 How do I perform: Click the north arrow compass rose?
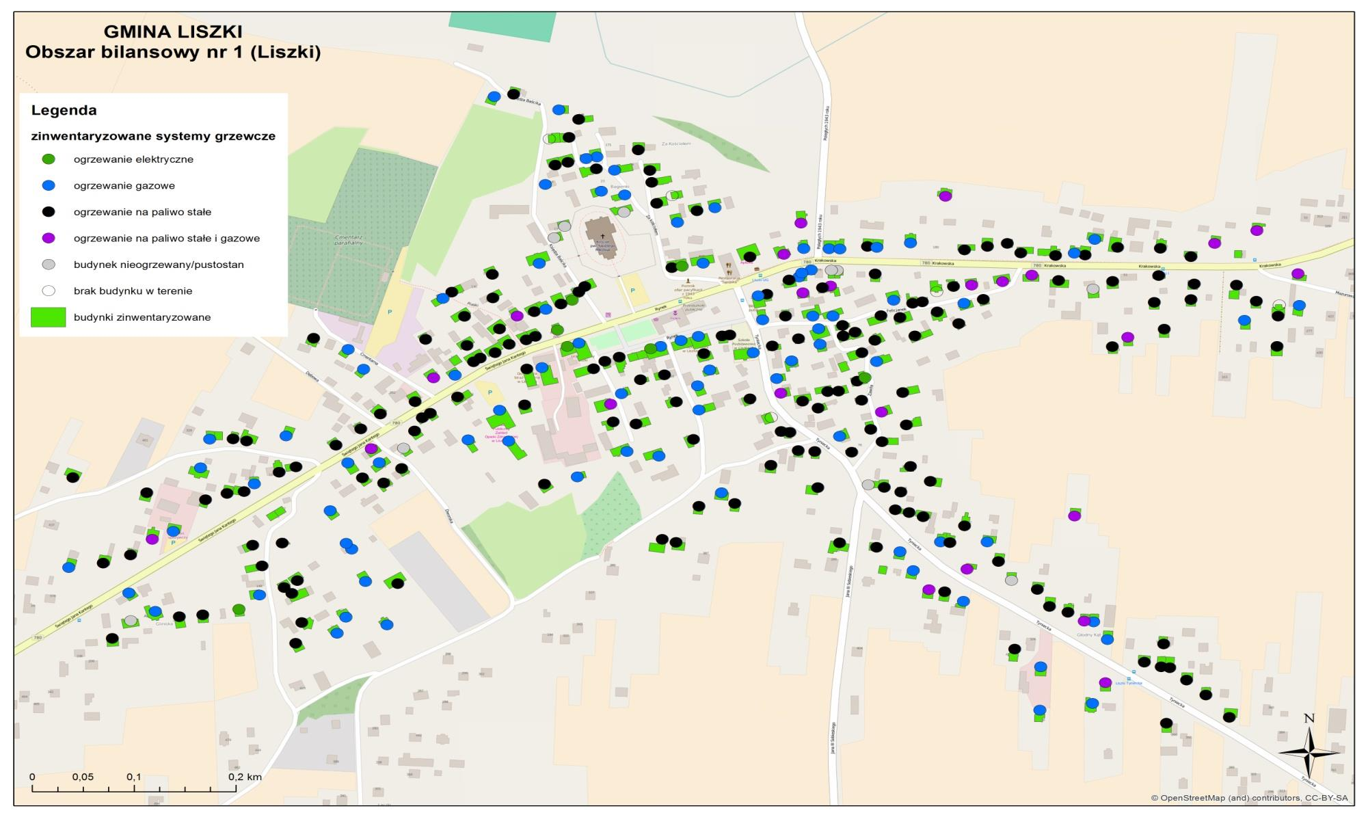click(x=1309, y=752)
